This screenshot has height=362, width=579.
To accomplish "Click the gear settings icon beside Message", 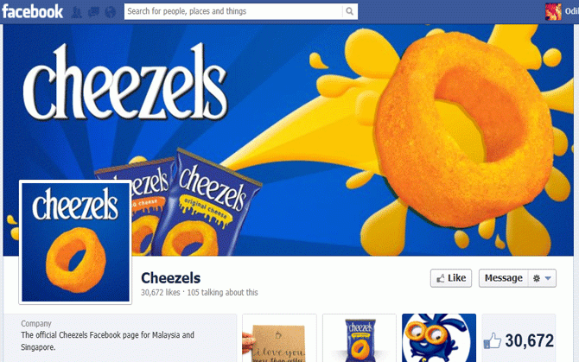I will coord(537,278).
